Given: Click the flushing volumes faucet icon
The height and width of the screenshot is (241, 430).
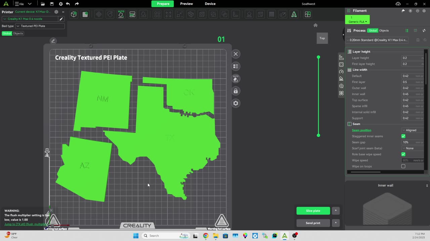Looking at the screenshot, I should click(403, 11).
